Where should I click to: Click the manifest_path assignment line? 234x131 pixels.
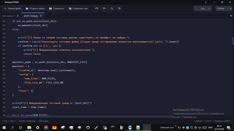tap(50, 62)
